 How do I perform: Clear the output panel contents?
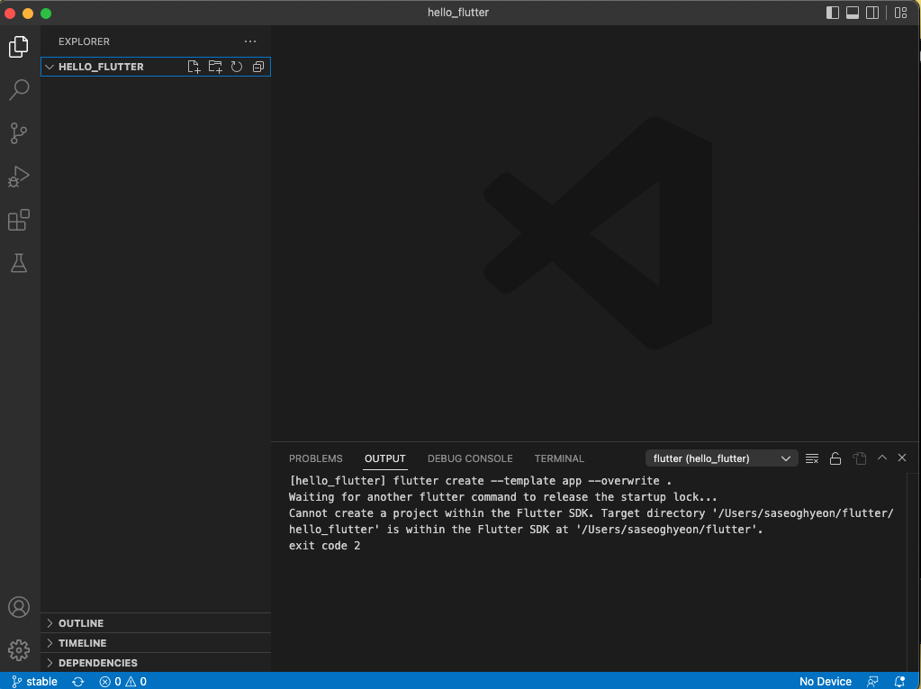click(x=812, y=458)
